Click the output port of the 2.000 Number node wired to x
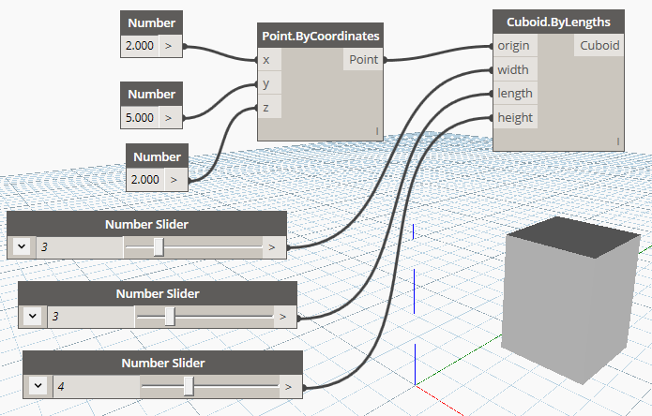652x416 pixels. (171, 46)
